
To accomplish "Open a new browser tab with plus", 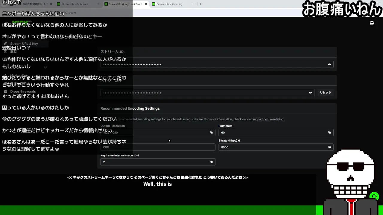I will [200, 4].
